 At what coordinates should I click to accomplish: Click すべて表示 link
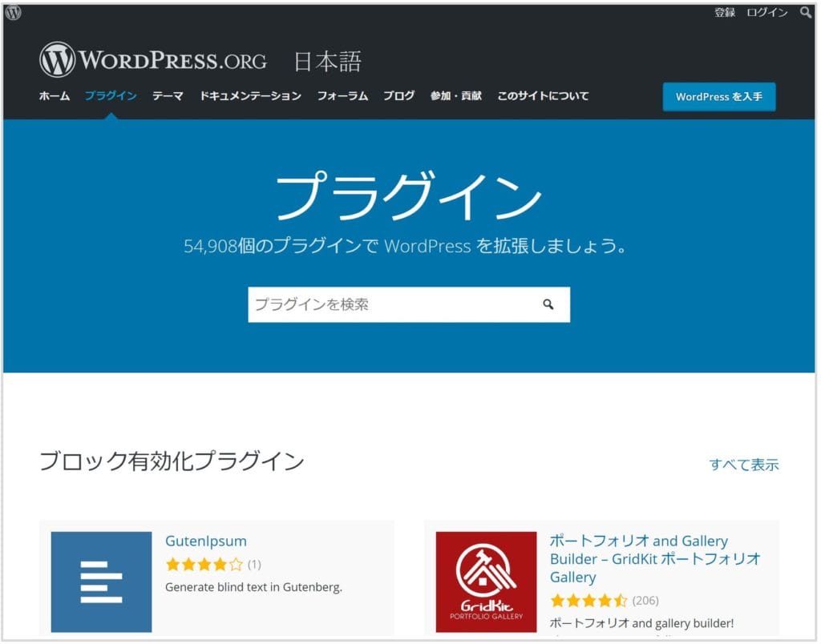744,465
